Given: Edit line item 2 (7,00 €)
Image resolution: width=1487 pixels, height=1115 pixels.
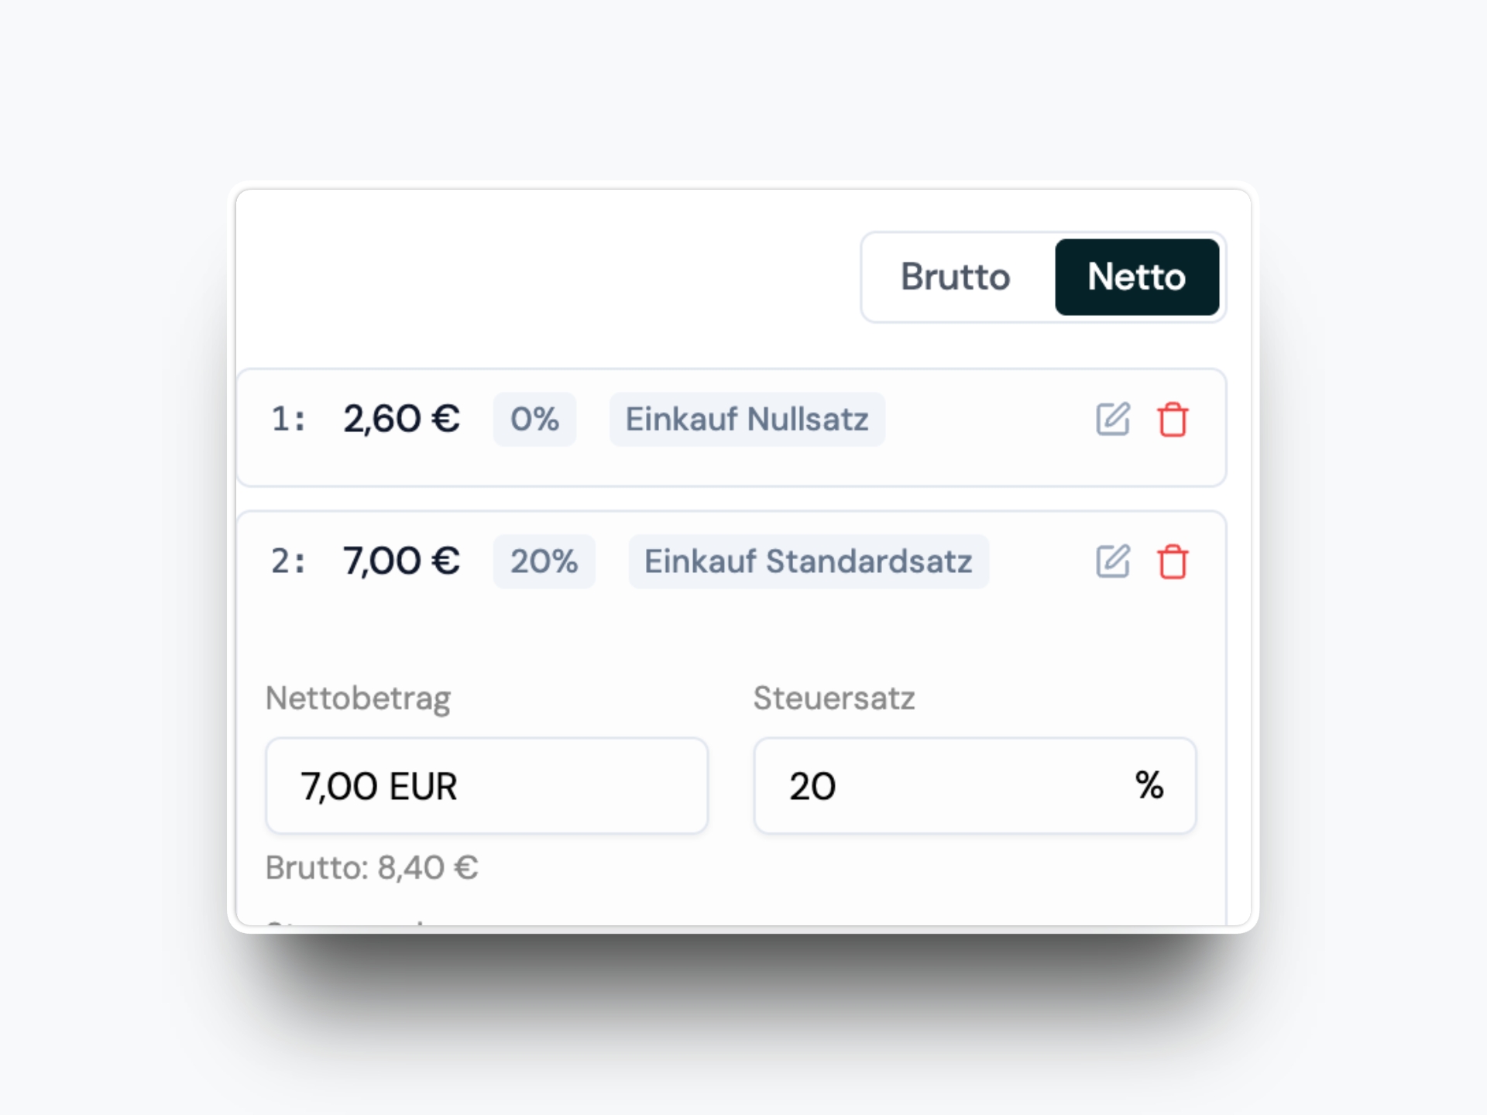Looking at the screenshot, I should [x=1113, y=561].
